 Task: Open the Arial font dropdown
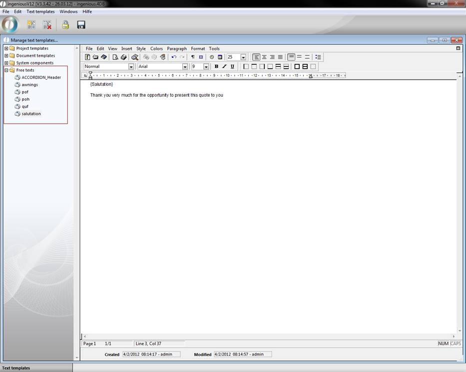(x=185, y=67)
